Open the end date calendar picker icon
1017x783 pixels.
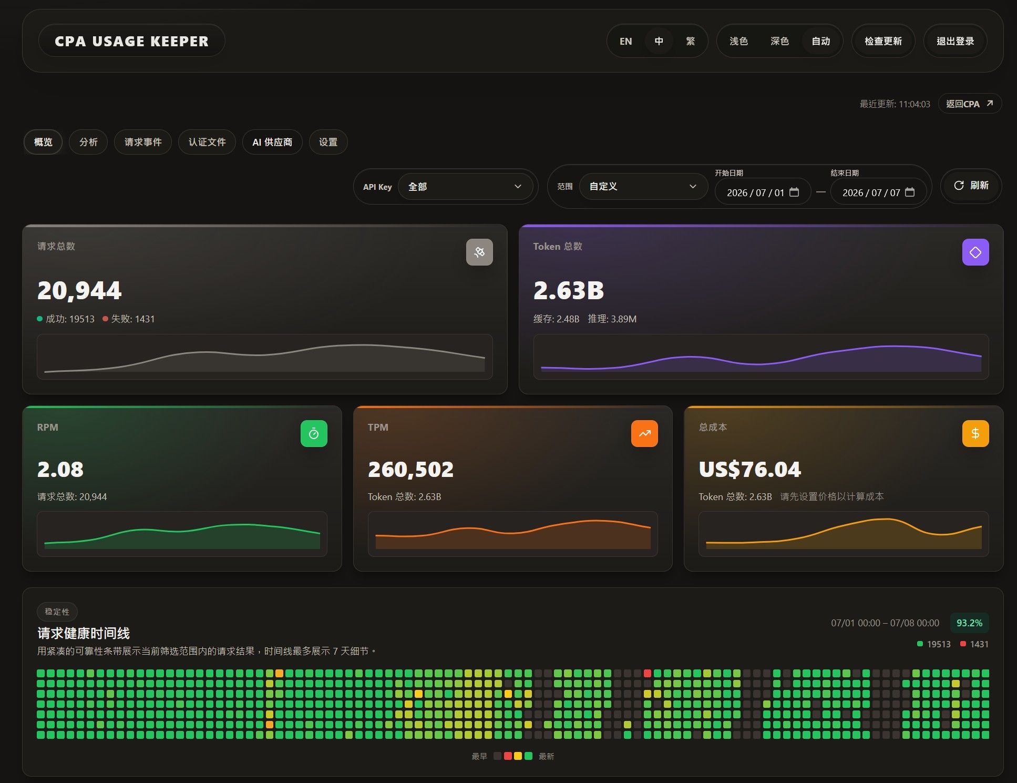[x=910, y=192]
